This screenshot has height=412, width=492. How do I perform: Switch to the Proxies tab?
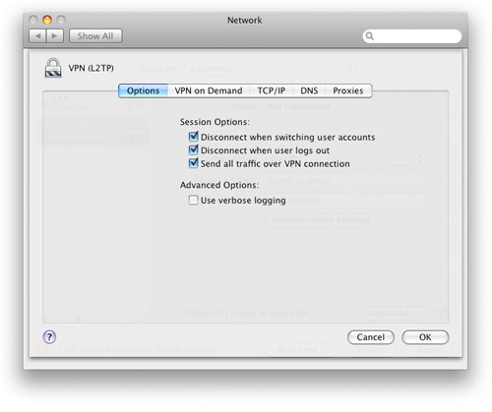348,90
